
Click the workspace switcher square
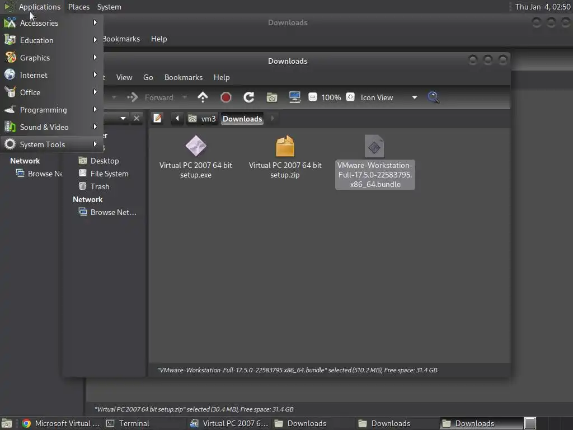tap(530, 423)
